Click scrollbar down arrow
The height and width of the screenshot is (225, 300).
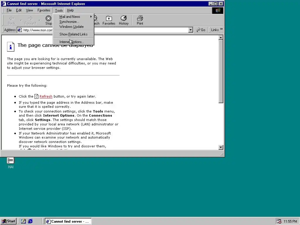221,147
